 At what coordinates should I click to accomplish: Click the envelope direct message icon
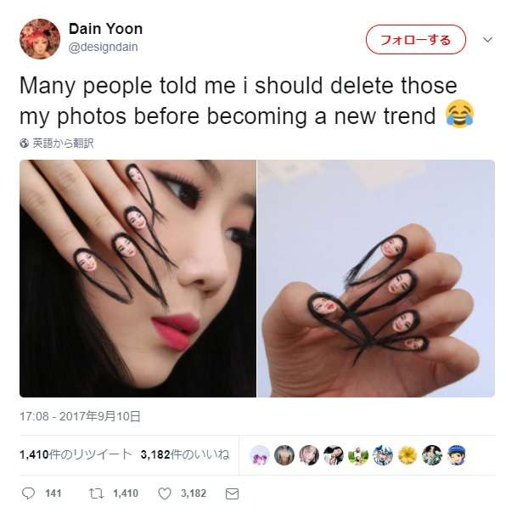click(x=233, y=493)
